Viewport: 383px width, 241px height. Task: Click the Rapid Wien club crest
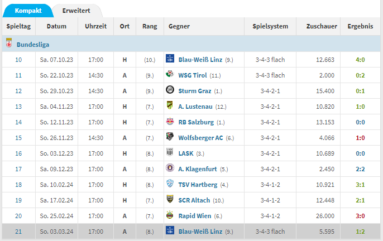pyautogui.click(x=170, y=215)
